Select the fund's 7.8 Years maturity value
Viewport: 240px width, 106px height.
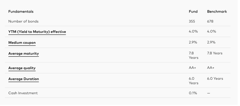[x=194, y=55]
